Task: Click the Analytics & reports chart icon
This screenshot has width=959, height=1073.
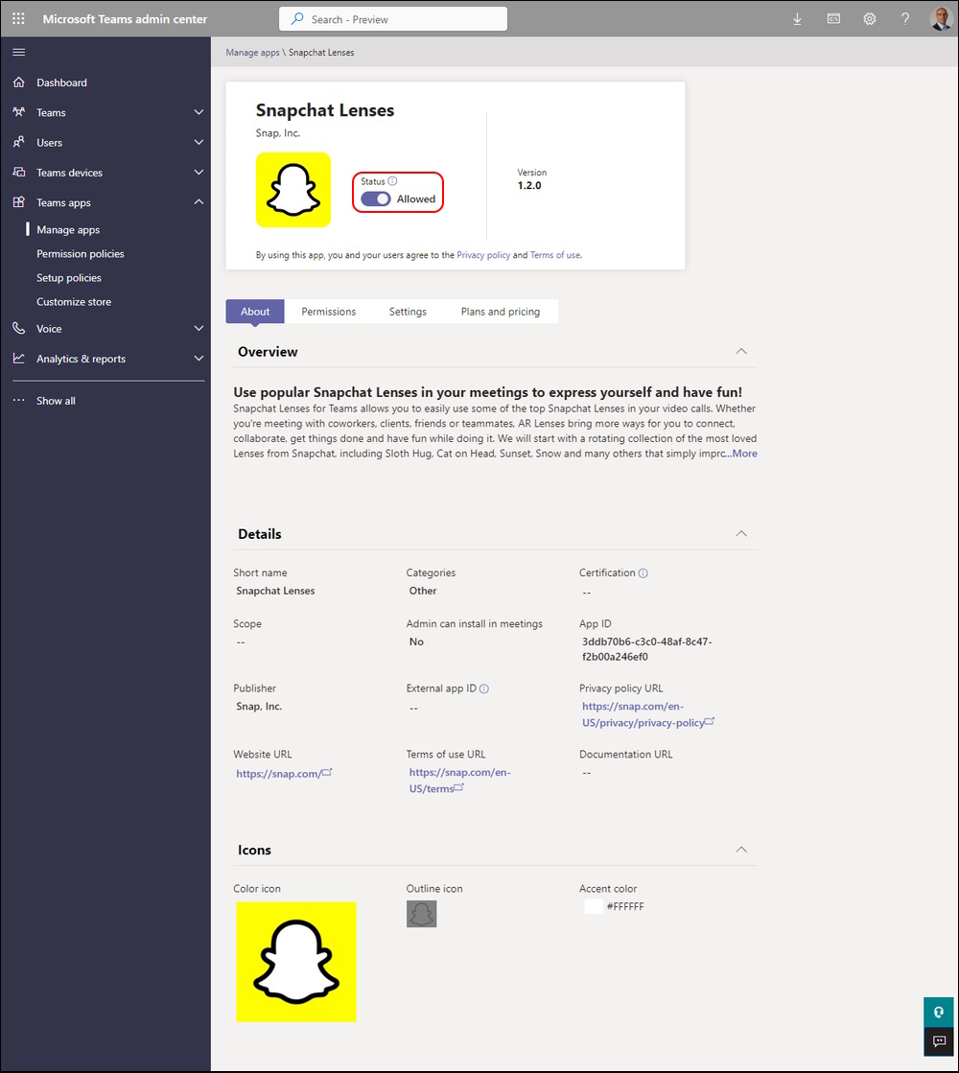Action: click(x=19, y=359)
